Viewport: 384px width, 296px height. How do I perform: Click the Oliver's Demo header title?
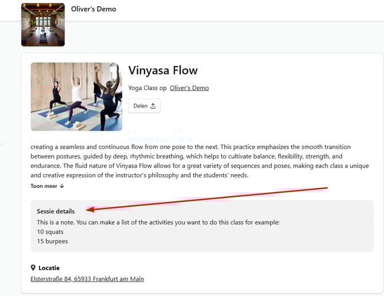[x=93, y=9]
